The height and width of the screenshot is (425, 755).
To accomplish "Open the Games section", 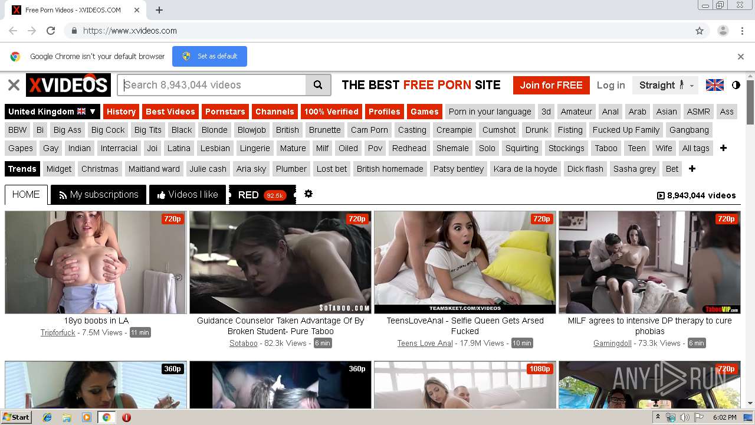I will pyautogui.click(x=425, y=112).
